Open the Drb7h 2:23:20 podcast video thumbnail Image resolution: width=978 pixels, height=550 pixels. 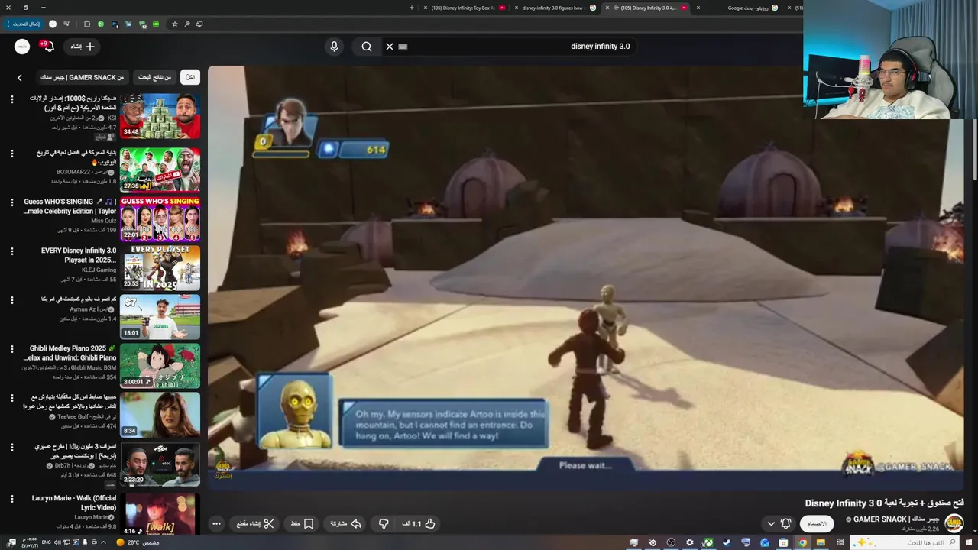(x=160, y=463)
